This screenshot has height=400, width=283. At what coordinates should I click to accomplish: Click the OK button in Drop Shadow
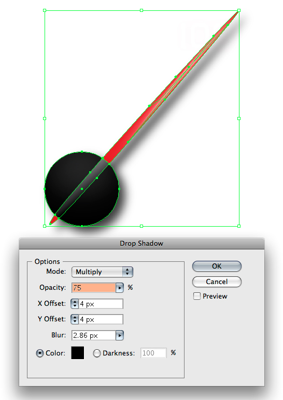[x=217, y=266]
